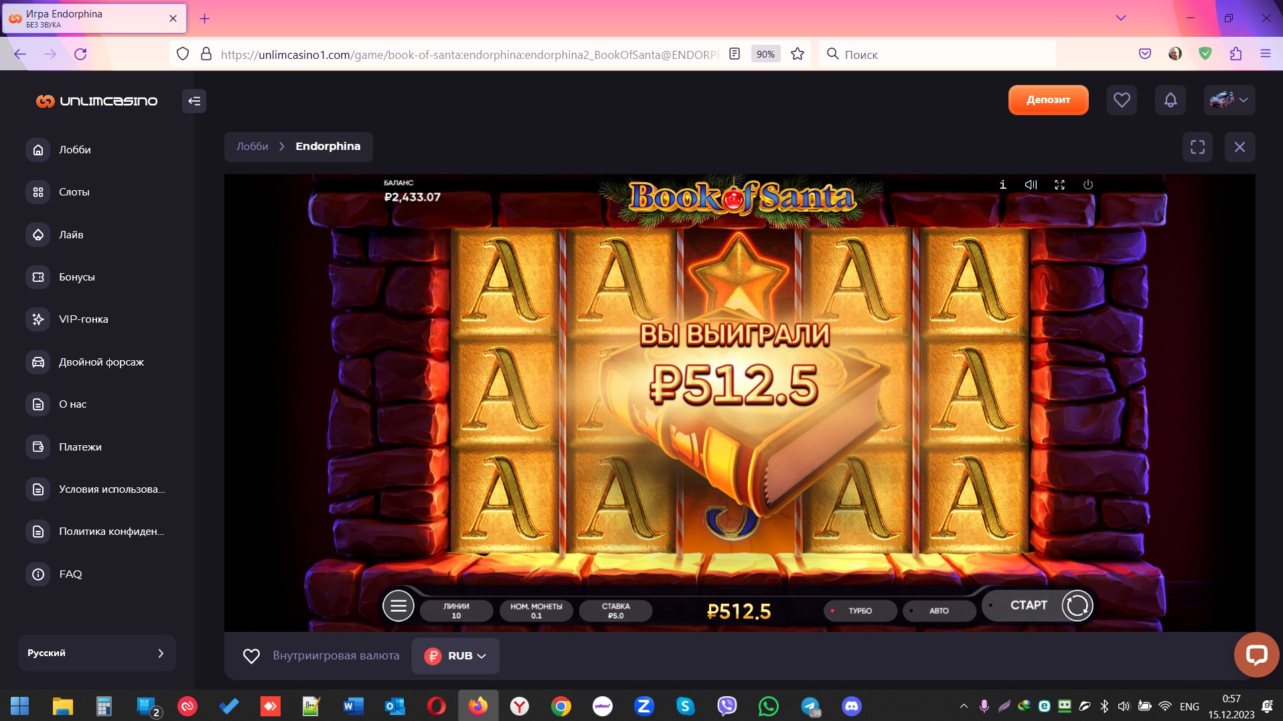Open Telegram from the taskbar

click(810, 706)
